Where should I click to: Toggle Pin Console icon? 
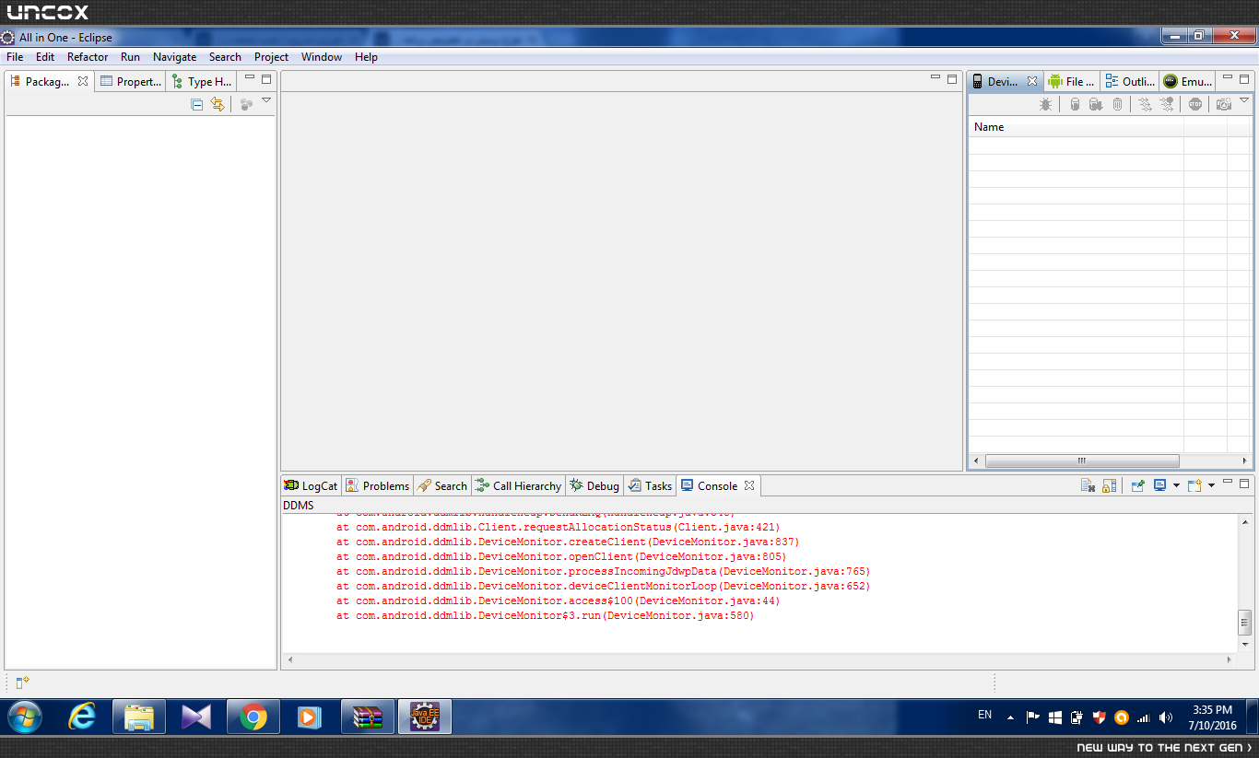click(x=1138, y=485)
